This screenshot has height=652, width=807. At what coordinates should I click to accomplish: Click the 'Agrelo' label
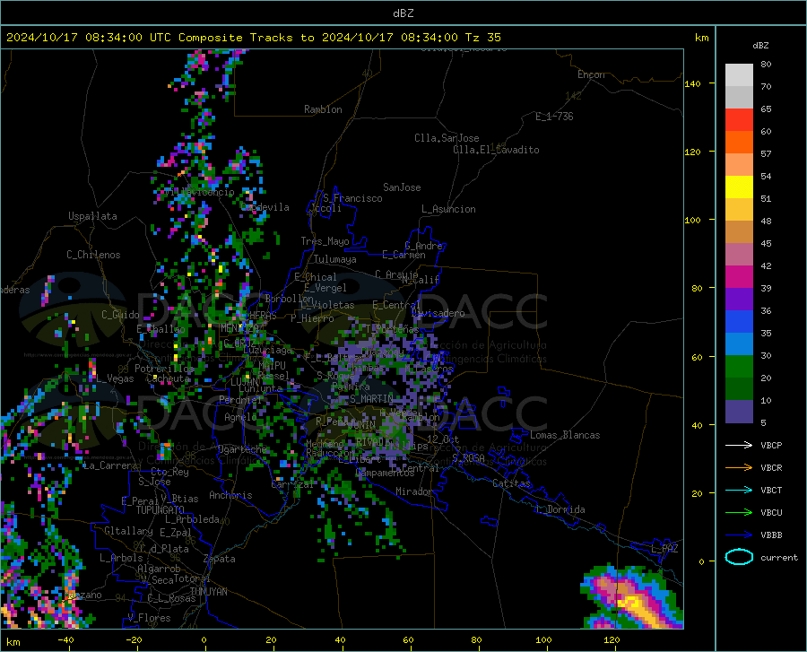[x=240, y=417]
